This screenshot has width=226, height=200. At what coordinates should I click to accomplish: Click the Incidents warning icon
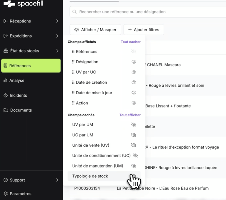(6, 95)
